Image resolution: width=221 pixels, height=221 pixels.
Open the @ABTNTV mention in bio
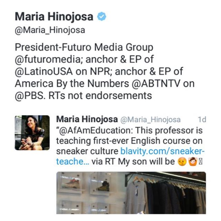coord(156,84)
